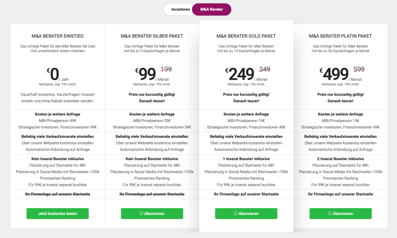Click the €99 per Monat price

click(152, 74)
